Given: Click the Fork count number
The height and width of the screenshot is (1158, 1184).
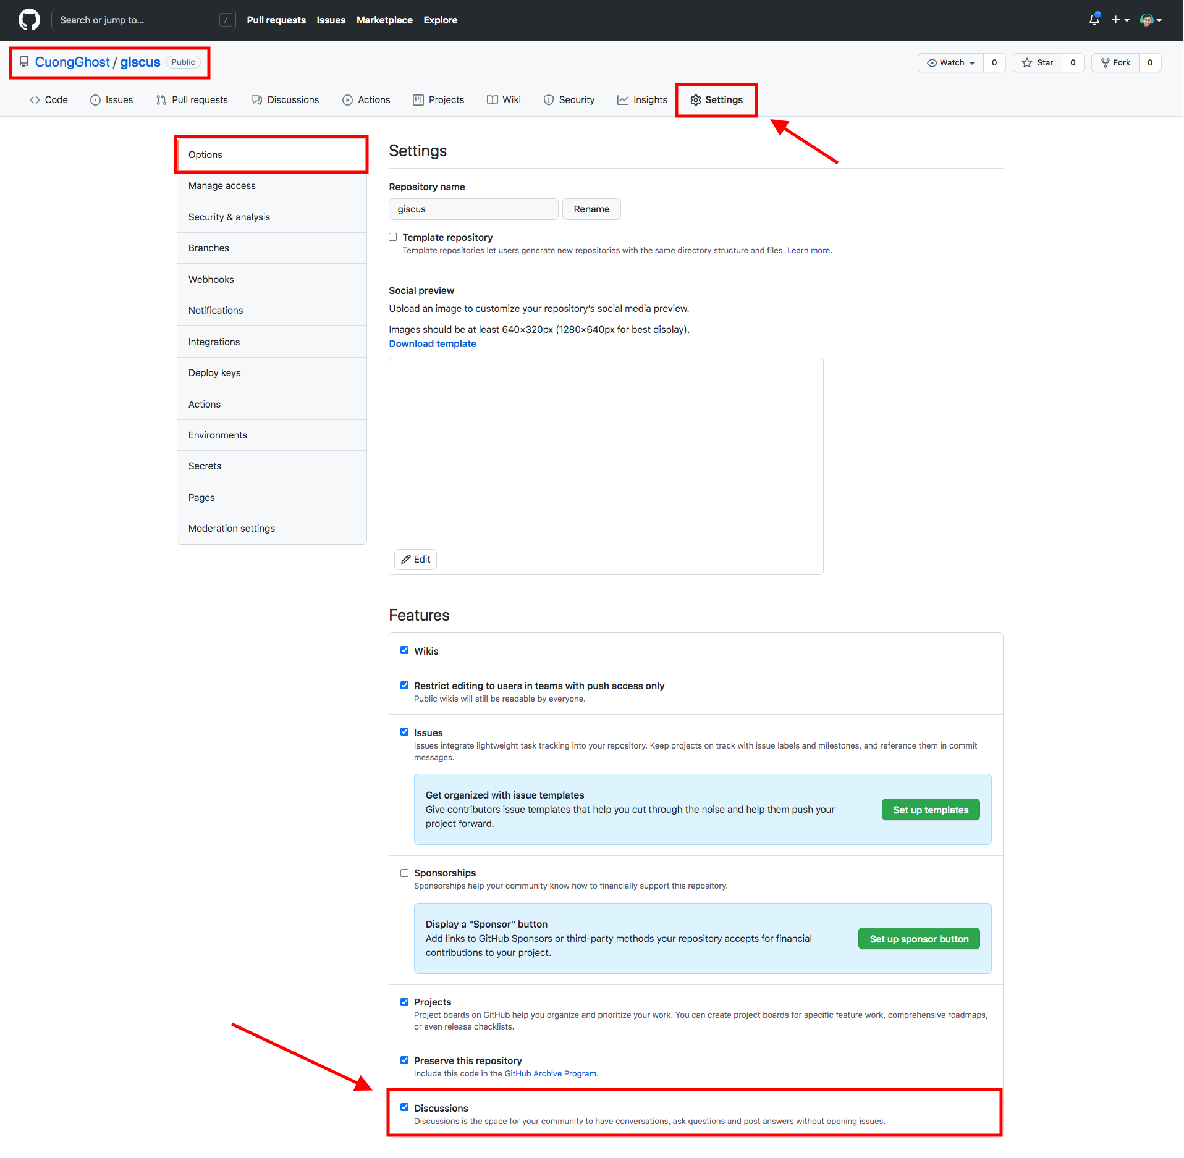Looking at the screenshot, I should pos(1150,62).
